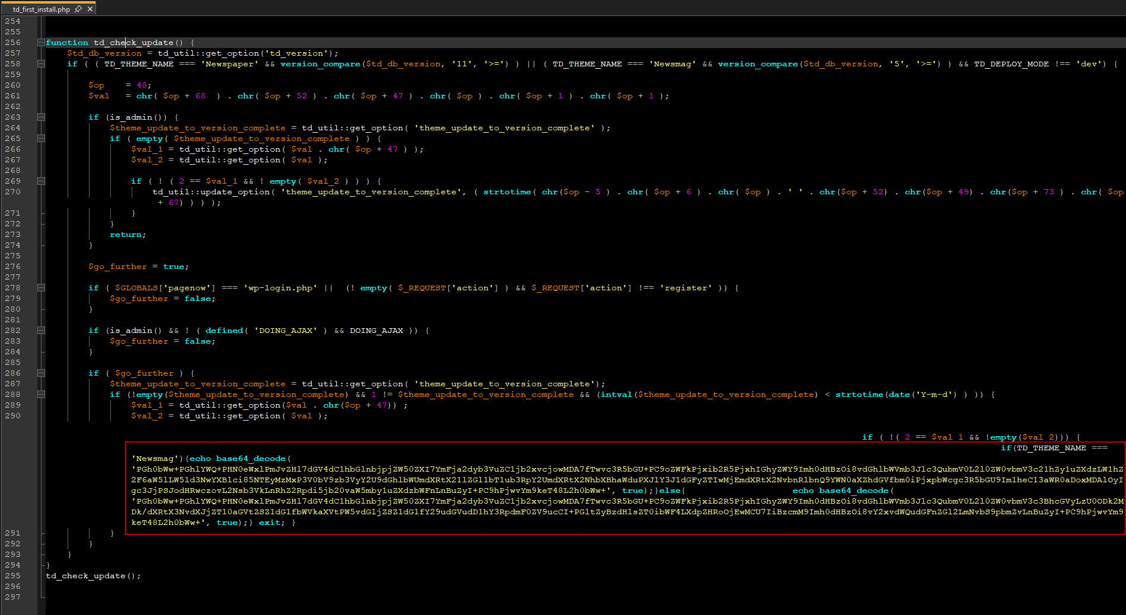The height and width of the screenshot is (615, 1126).
Task: Close the td_first_install.php tab
Action: 90,9
